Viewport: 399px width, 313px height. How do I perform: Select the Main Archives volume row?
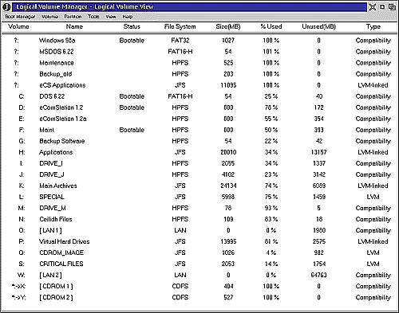tap(199, 186)
